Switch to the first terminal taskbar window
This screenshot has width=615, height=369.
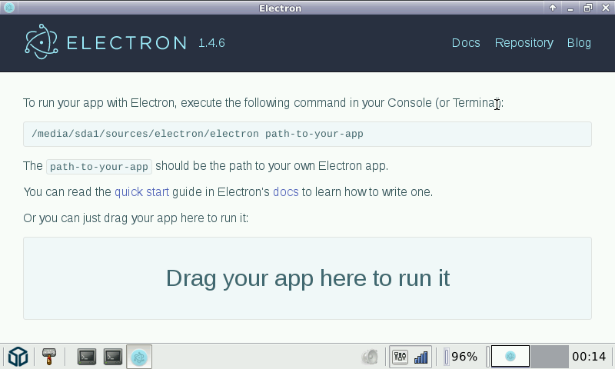(x=87, y=357)
